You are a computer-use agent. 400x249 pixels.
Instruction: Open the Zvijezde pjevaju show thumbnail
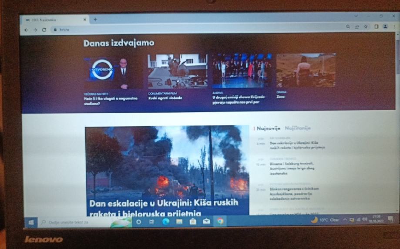pyautogui.click(x=242, y=71)
